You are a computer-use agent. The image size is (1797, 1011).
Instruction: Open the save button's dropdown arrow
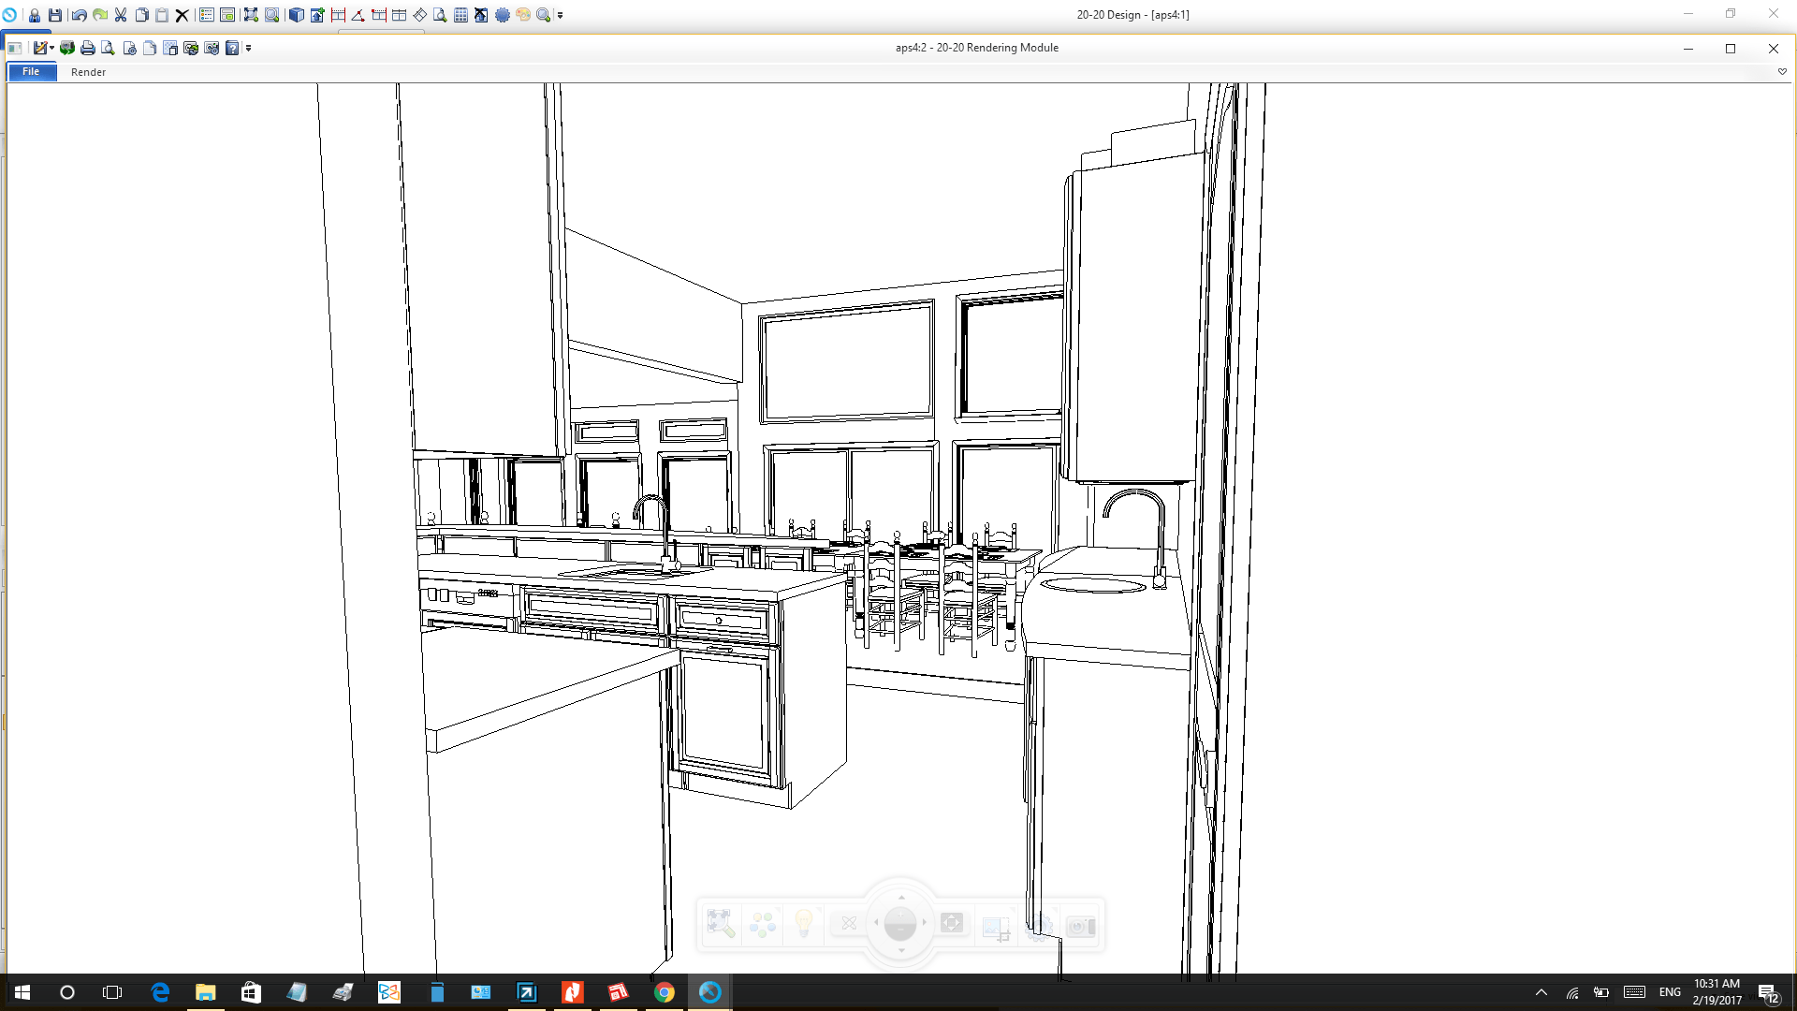point(51,48)
